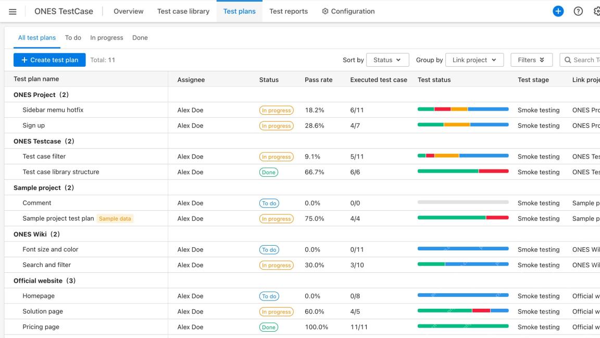Click the blue plus quick-create icon
This screenshot has height=338, width=600.
point(558,11)
